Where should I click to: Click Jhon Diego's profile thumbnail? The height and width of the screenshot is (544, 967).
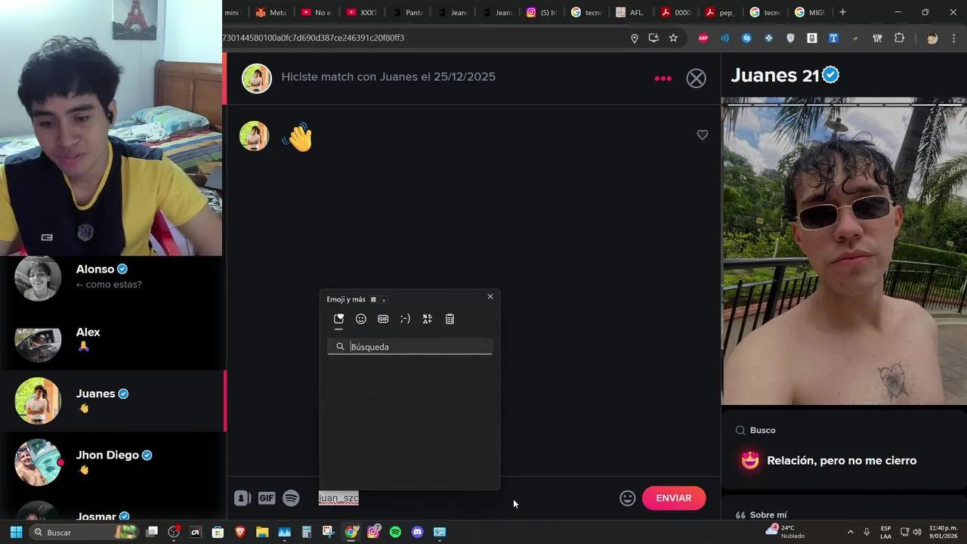pos(38,462)
